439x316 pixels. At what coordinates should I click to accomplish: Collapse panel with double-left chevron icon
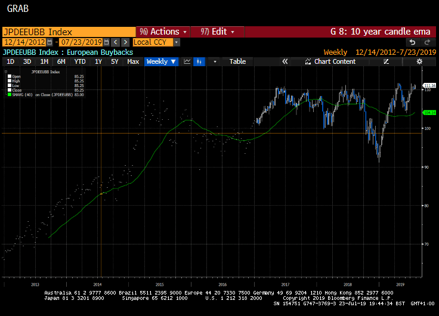(x=285, y=61)
